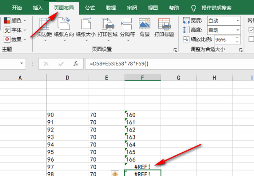This screenshot has width=254, height=176.
Task: Select the cell containing 94
Action: pos(68,144)
